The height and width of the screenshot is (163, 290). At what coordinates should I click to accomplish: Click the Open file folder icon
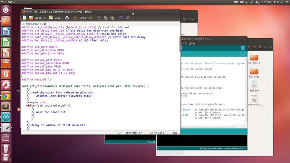31,18
